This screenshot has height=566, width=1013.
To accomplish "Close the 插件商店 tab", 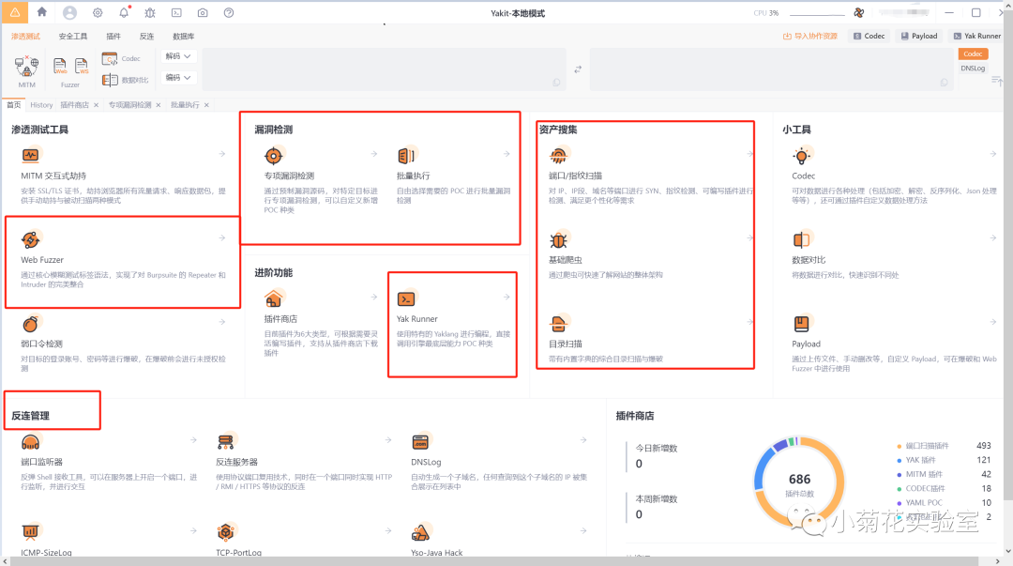I will point(97,105).
